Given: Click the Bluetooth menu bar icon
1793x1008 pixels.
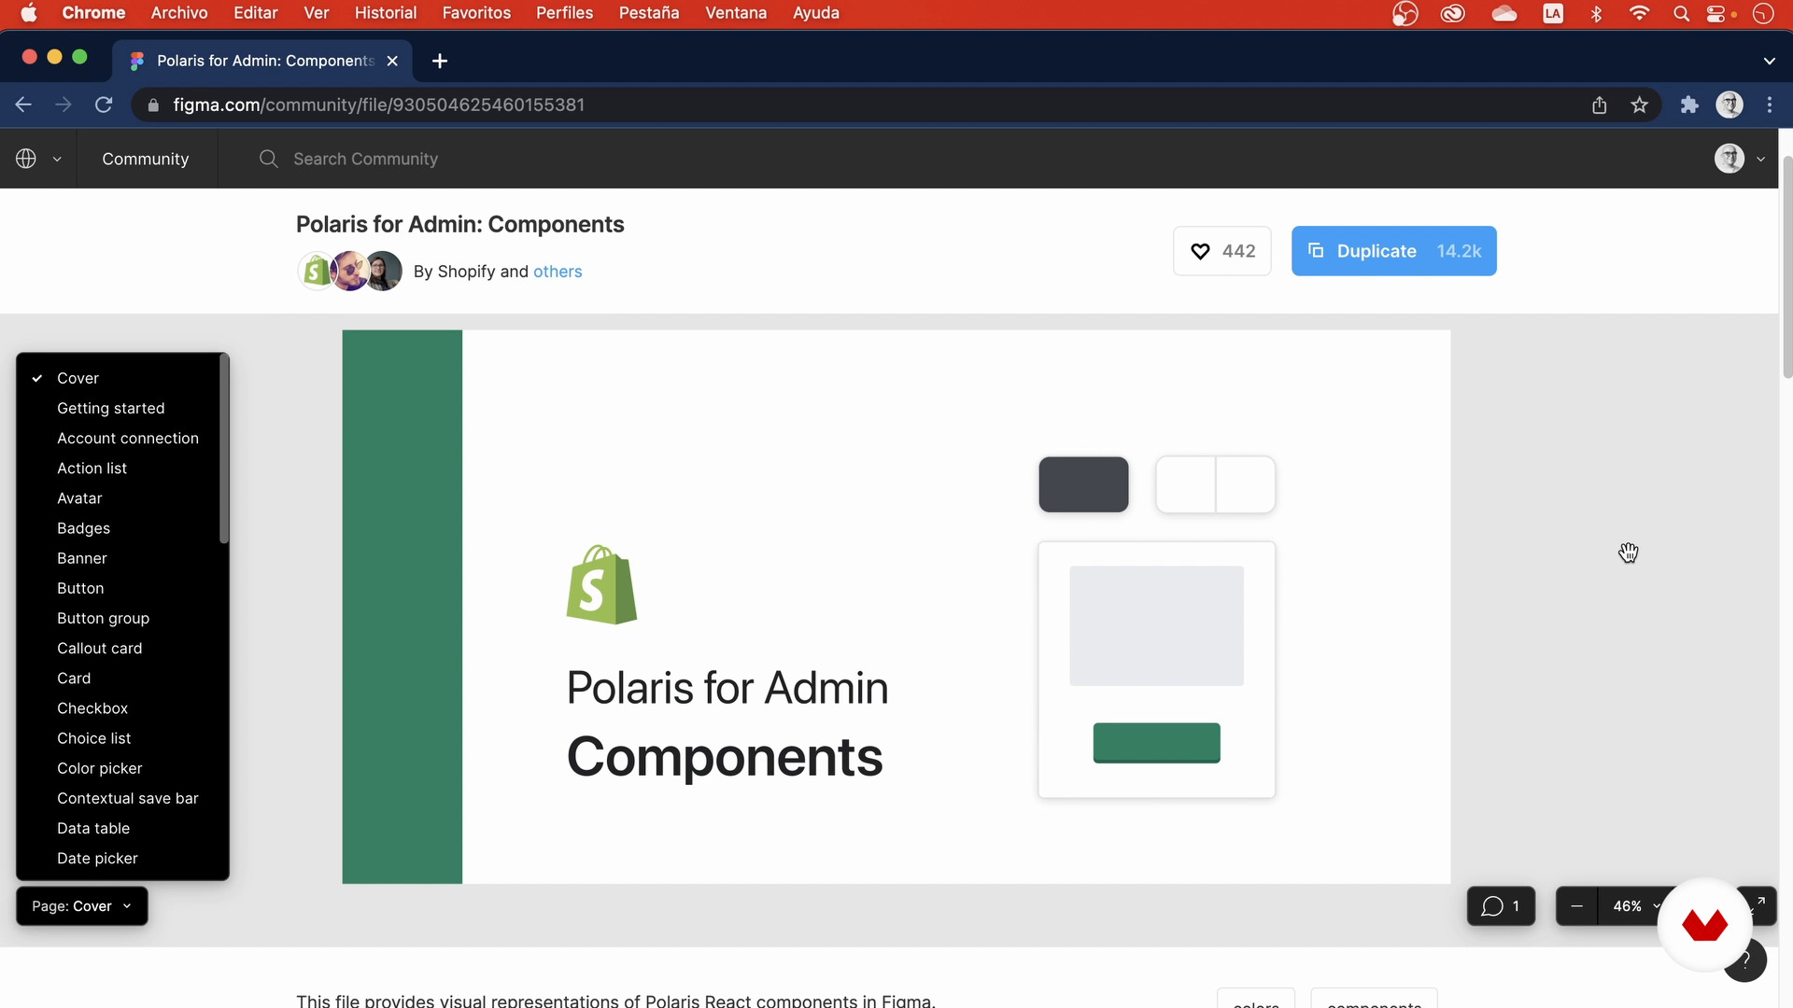Looking at the screenshot, I should point(1596,13).
